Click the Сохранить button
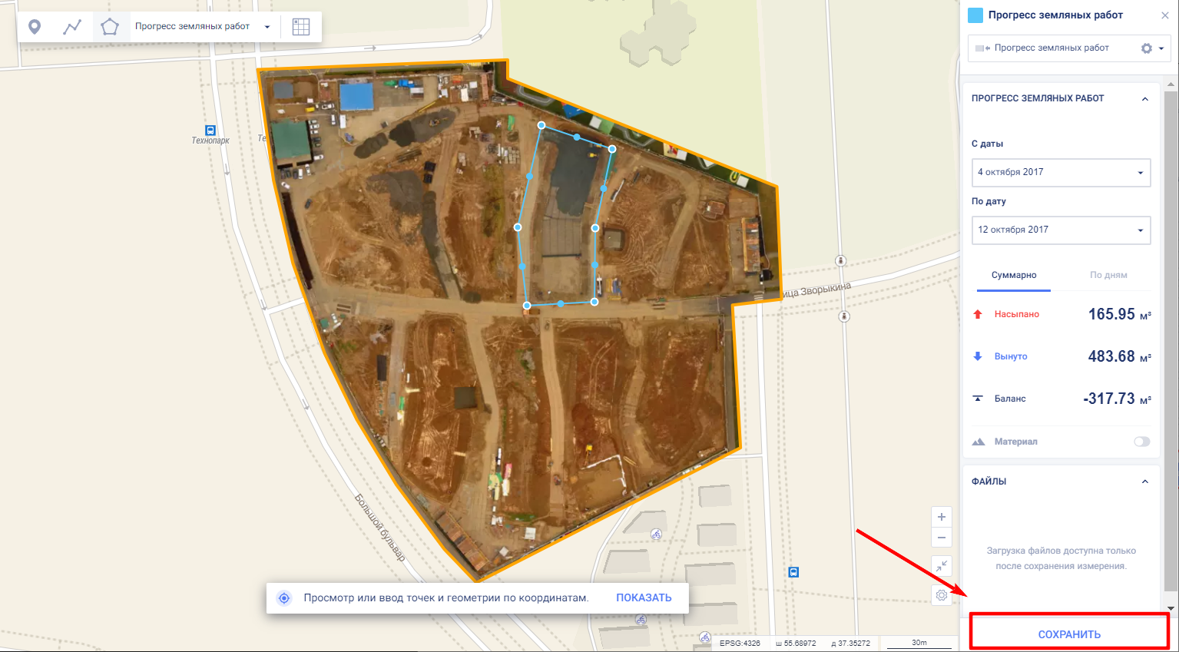Screen dimensions: 1179x652 coord(1069,634)
